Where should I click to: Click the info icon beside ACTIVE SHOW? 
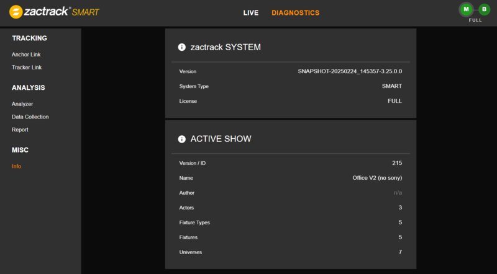(x=181, y=139)
